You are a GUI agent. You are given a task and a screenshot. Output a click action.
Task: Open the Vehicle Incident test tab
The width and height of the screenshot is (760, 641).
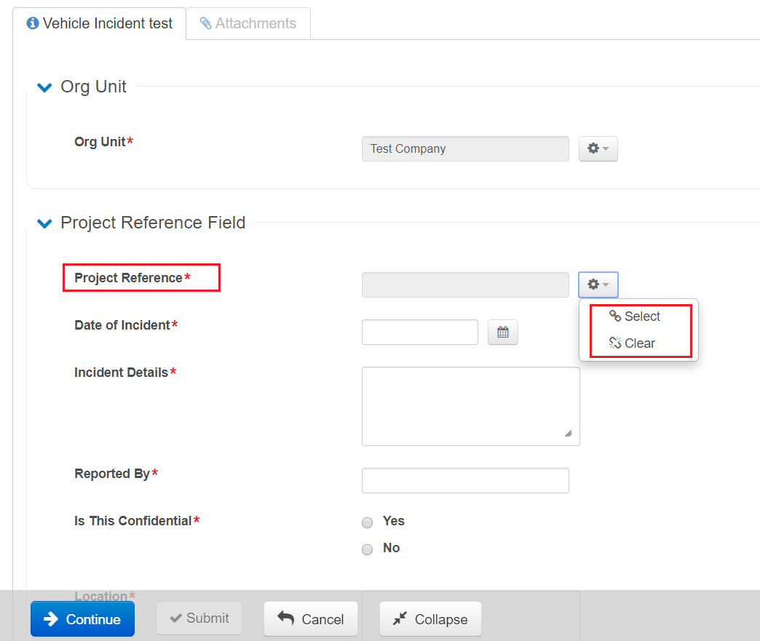point(100,23)
